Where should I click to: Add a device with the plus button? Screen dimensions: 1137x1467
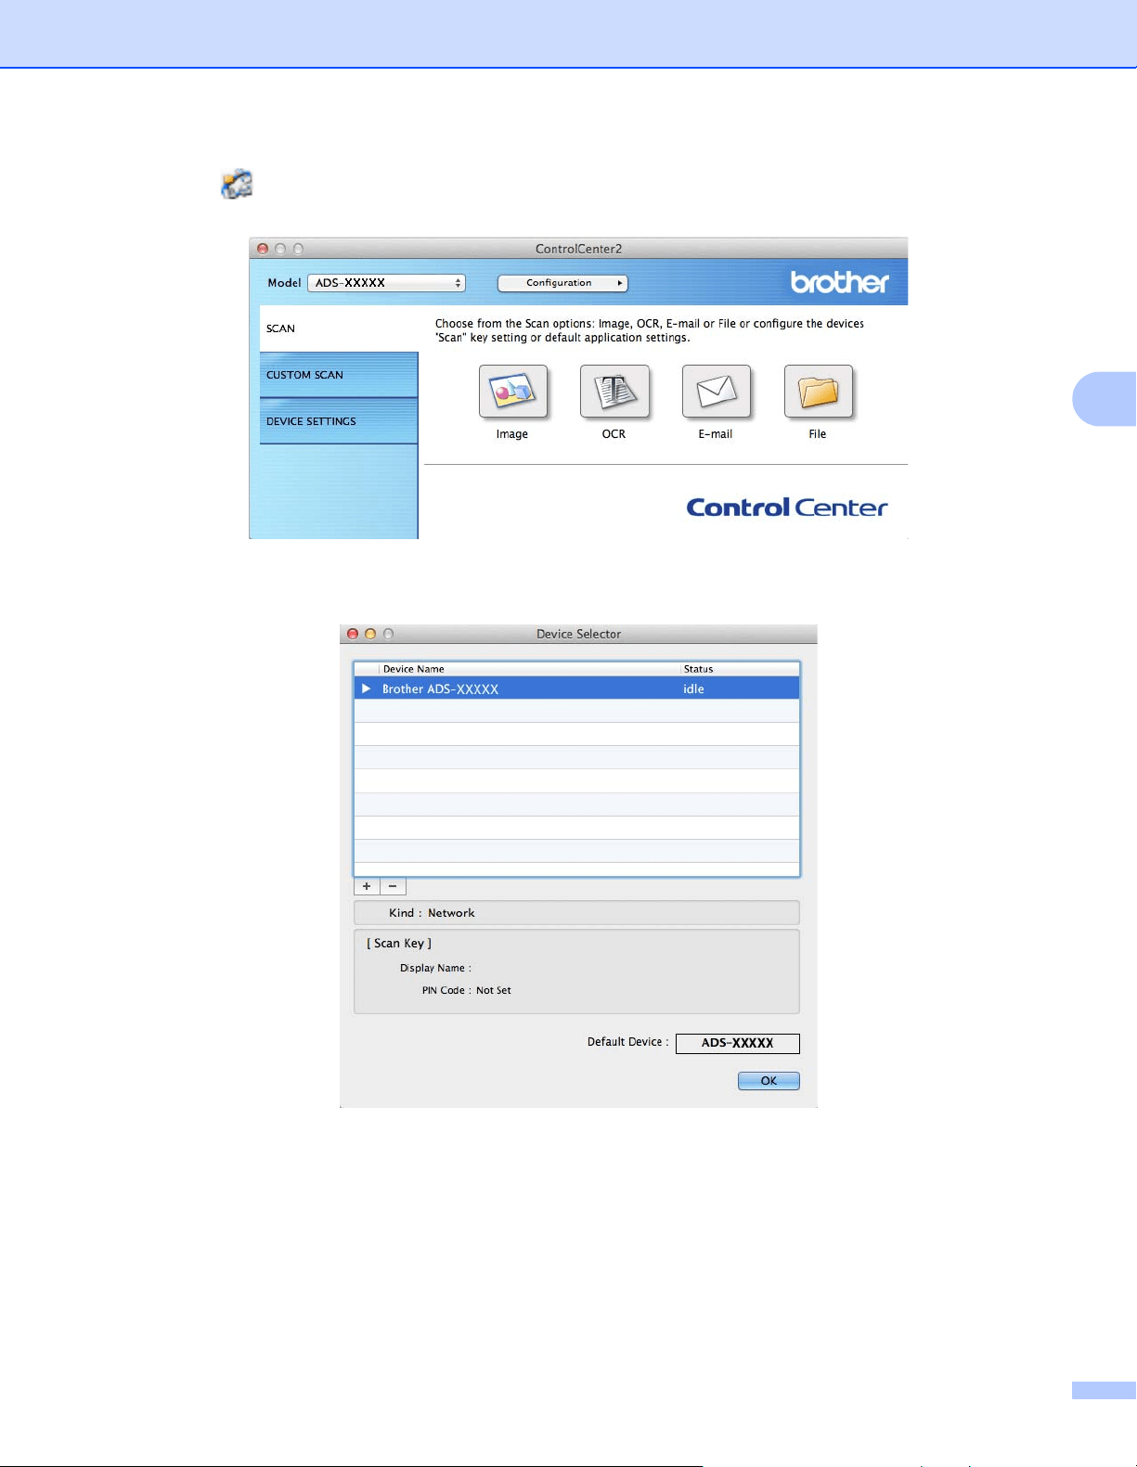pyautogui.click(x=367, y=886)
